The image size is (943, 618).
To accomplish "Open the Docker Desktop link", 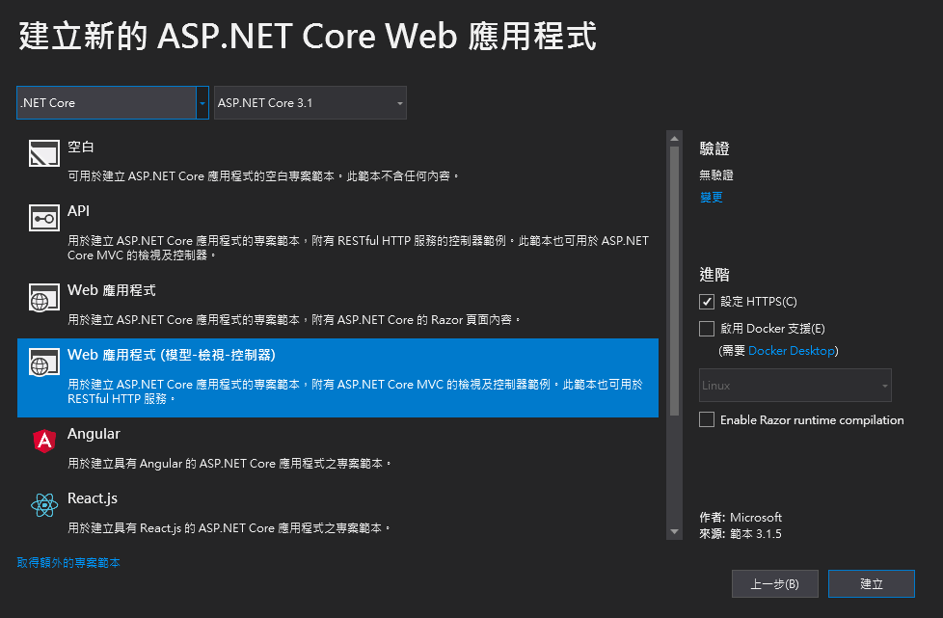I will point(792,351).
